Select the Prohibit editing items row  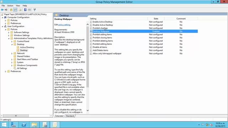click(x=144, y=44)
